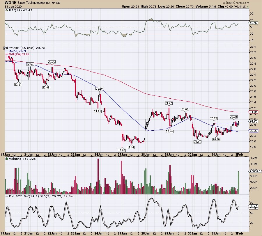
Task: Click the MA(50) 20.39 legend entry
Action: [16, 51]
